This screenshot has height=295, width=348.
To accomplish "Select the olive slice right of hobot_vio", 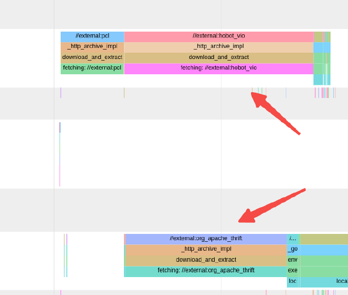I will point(318,36).
